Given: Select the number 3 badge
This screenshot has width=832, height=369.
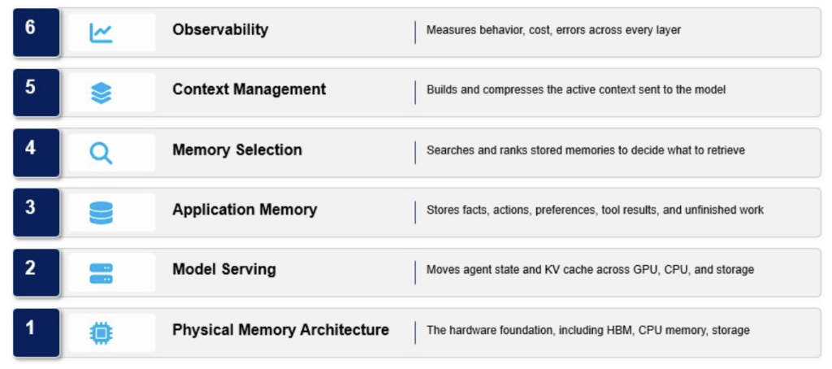Looking at the screenshot, I should 36,212.
